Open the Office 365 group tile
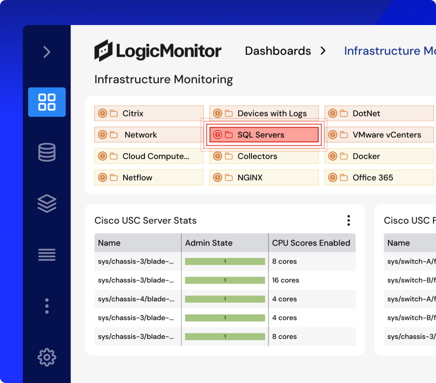436x383 pixels. [379, 177]
